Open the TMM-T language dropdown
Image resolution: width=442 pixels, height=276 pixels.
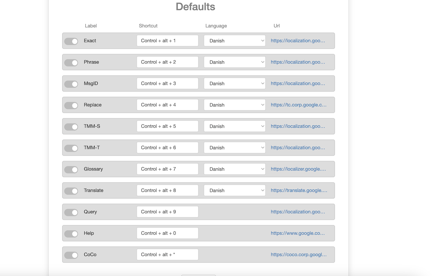tap(234, 147)
